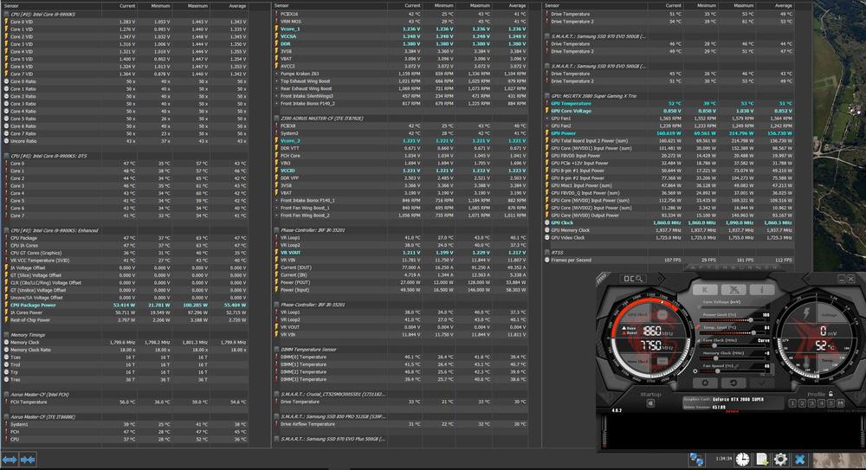
Task: Toggle the Profile lock icon in Afterburner
Action: [832, 394]
